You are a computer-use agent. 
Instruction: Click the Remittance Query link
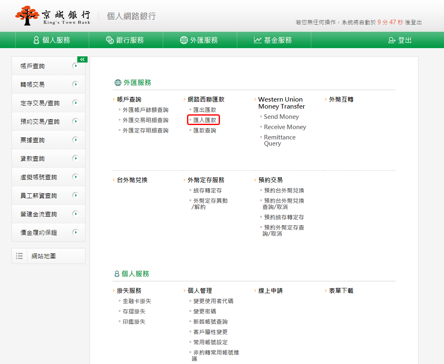[280, 140]
